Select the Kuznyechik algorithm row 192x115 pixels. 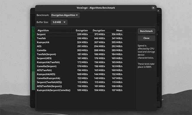pyautogui.click(x=80, y=42)
